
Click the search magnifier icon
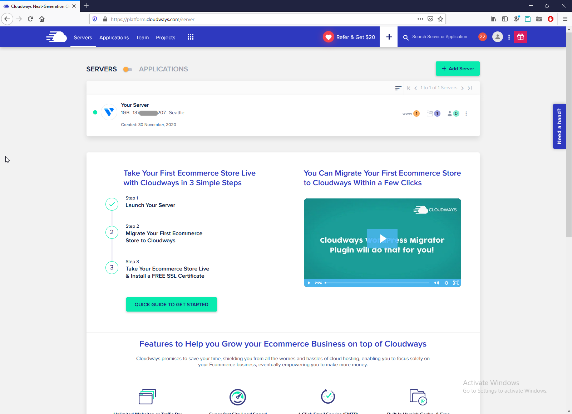coord(406,37)
